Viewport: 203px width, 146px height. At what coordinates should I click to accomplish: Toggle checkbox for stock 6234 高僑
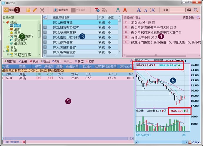point(4,78)
